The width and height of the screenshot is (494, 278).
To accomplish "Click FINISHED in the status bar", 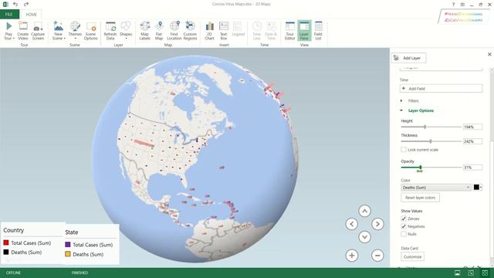I will 80,273.
